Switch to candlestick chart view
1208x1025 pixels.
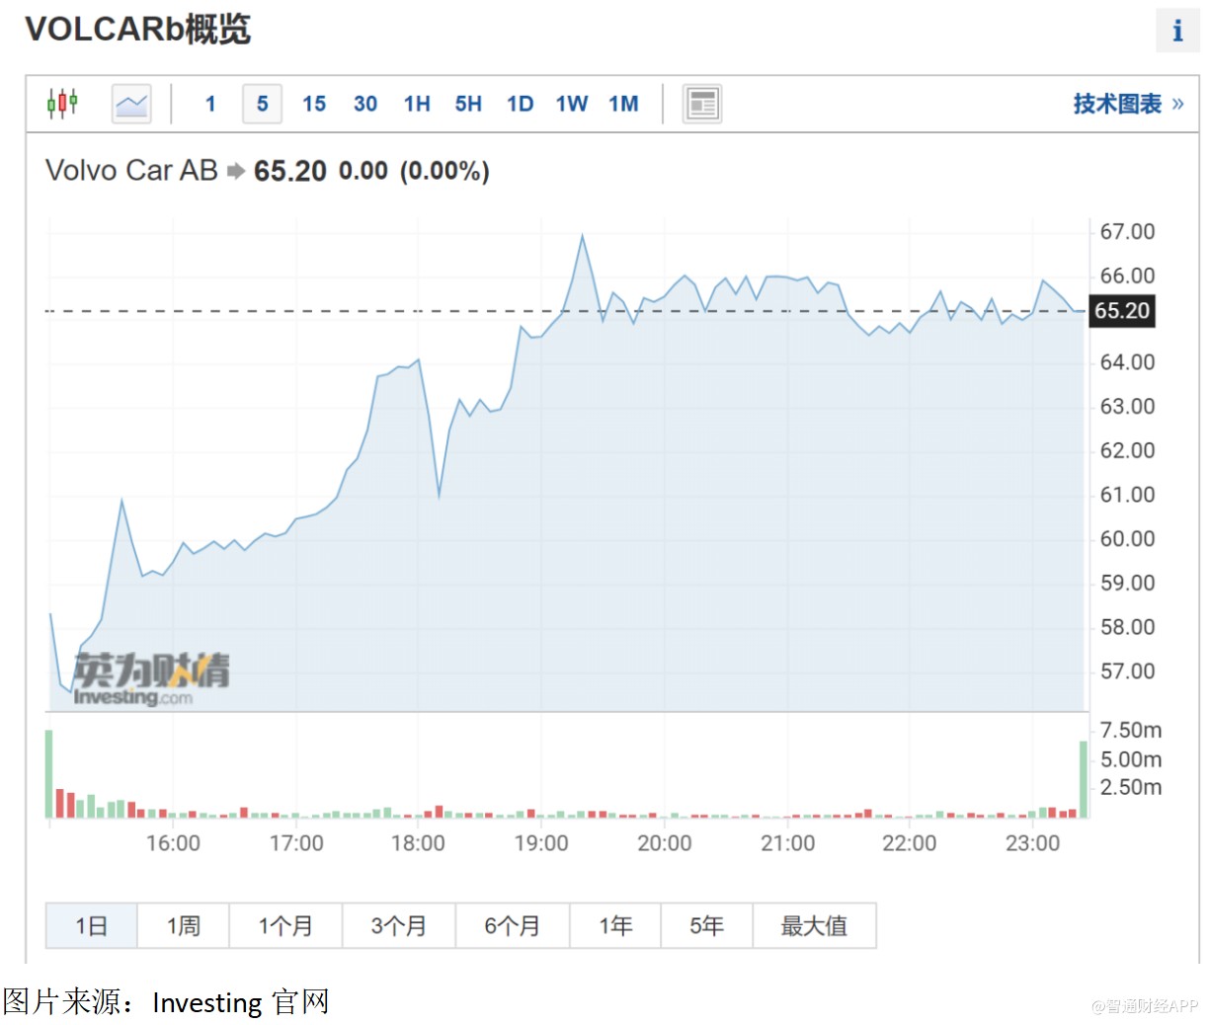62,103
